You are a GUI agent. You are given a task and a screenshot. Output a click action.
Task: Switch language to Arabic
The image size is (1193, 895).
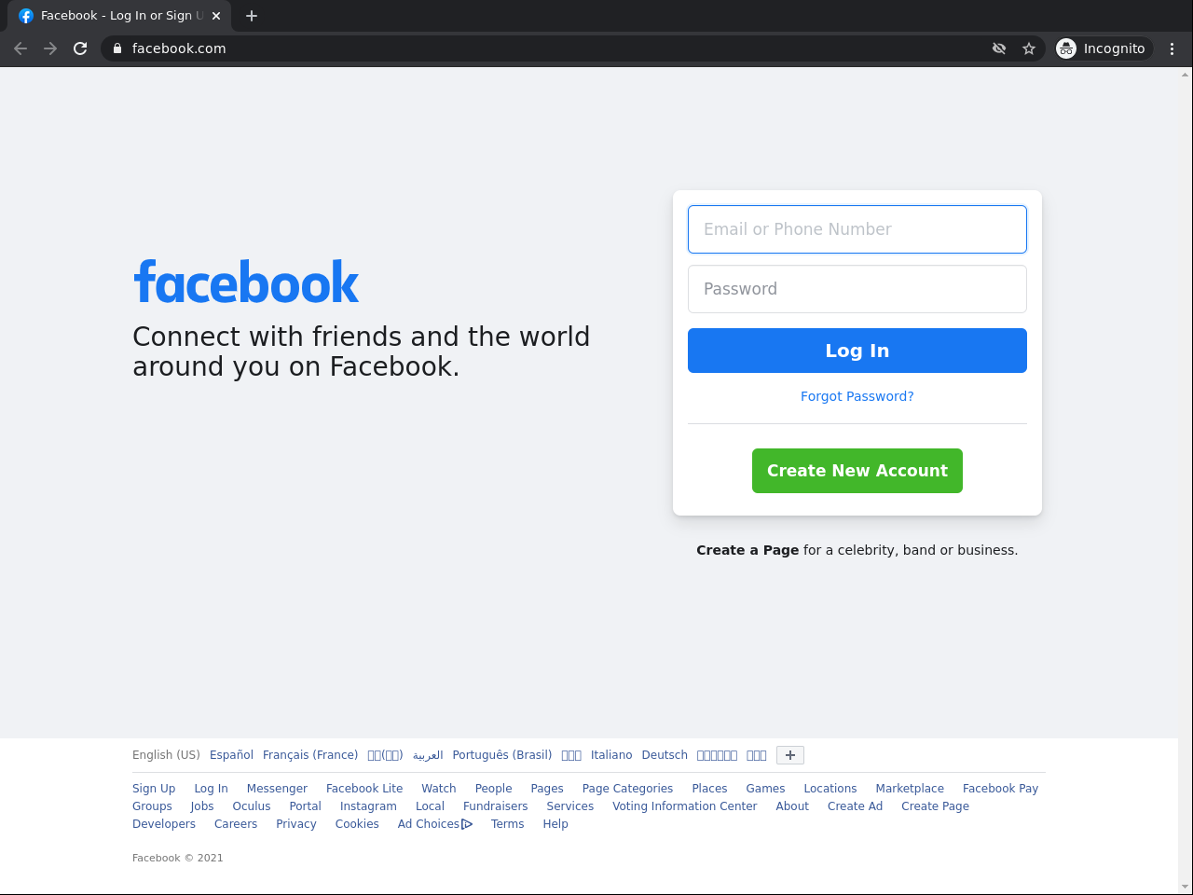[428, 755]
